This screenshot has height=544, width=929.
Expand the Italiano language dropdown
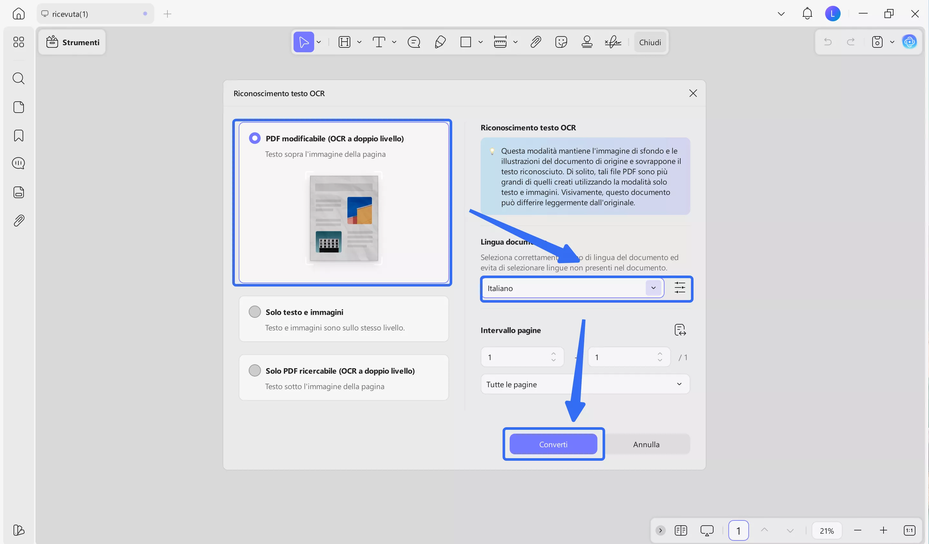[653, 288]
